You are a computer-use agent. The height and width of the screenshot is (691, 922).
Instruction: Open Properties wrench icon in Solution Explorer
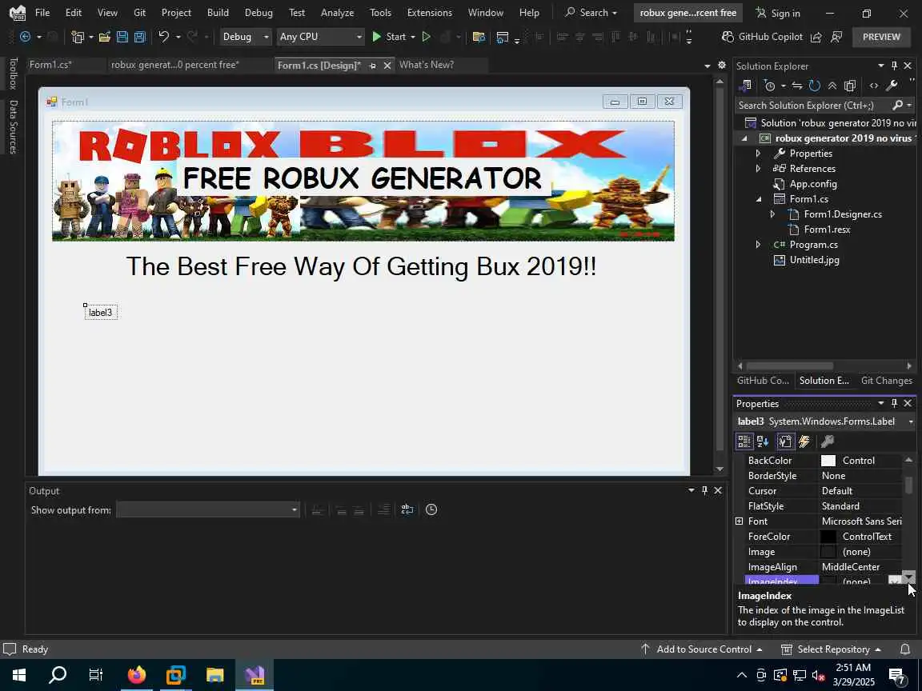click(x=892, y=86)
